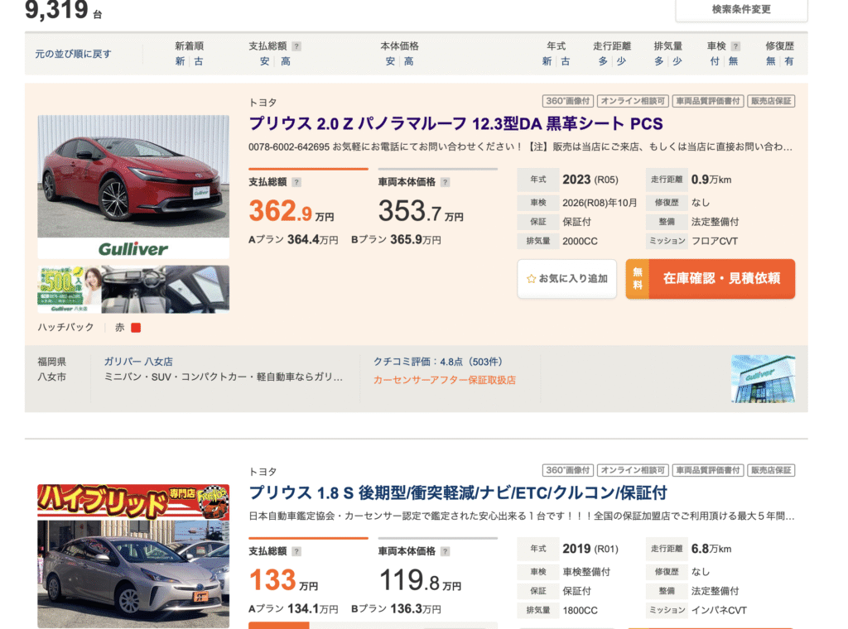Viewport: 848px width, 629px height.
Task: Click Aプラン 364.4万円 on red Prius
Action: [293, 239]
